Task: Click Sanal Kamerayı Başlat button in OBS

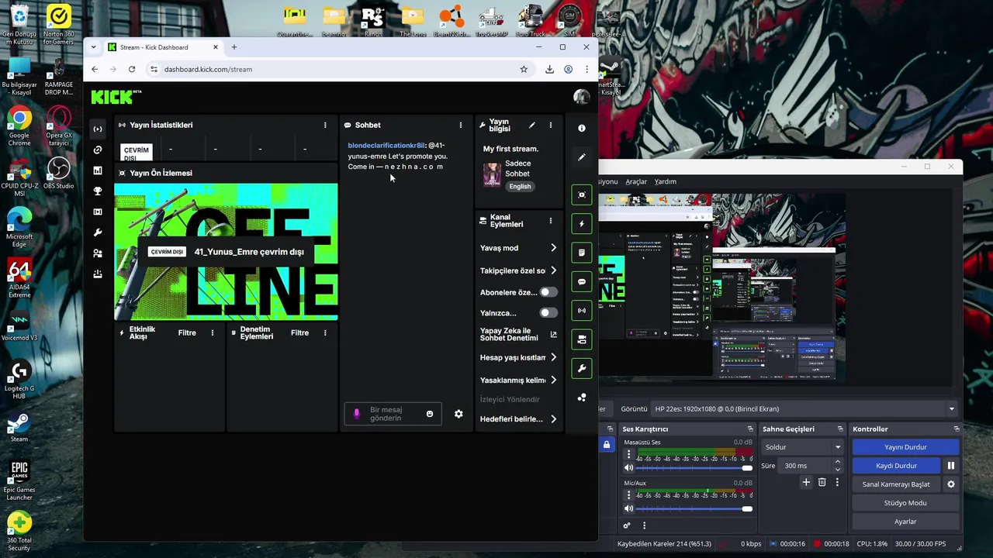Action: [x=896, y=484]
